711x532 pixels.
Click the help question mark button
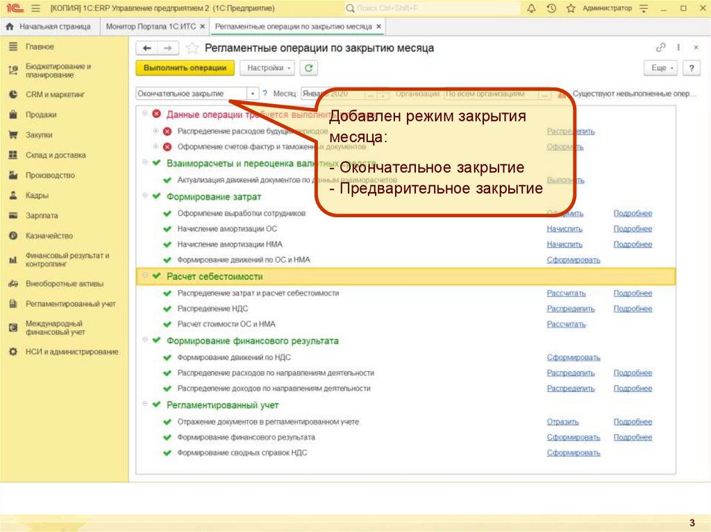point(691,68)
